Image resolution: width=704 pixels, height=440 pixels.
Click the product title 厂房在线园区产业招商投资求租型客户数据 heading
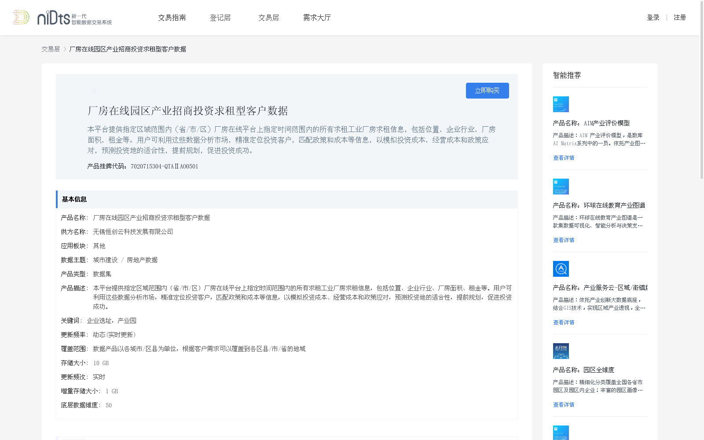coord(188,111)
